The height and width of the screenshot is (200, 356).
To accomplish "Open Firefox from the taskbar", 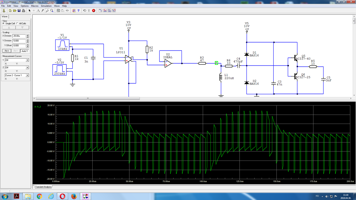I will [x=74, y=196].
